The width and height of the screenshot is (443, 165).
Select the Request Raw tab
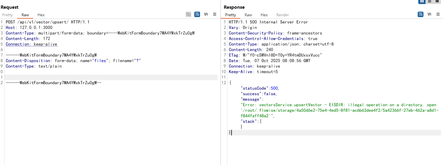25,15
